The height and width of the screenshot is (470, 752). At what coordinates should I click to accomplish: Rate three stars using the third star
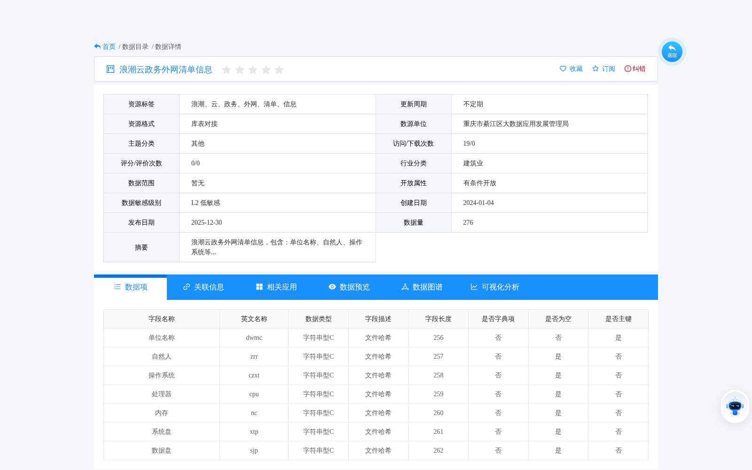pyautogui.click(x=253, y=70)
